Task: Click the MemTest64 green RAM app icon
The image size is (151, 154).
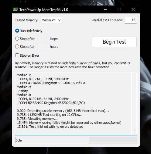Action: [x=15, y=9]
